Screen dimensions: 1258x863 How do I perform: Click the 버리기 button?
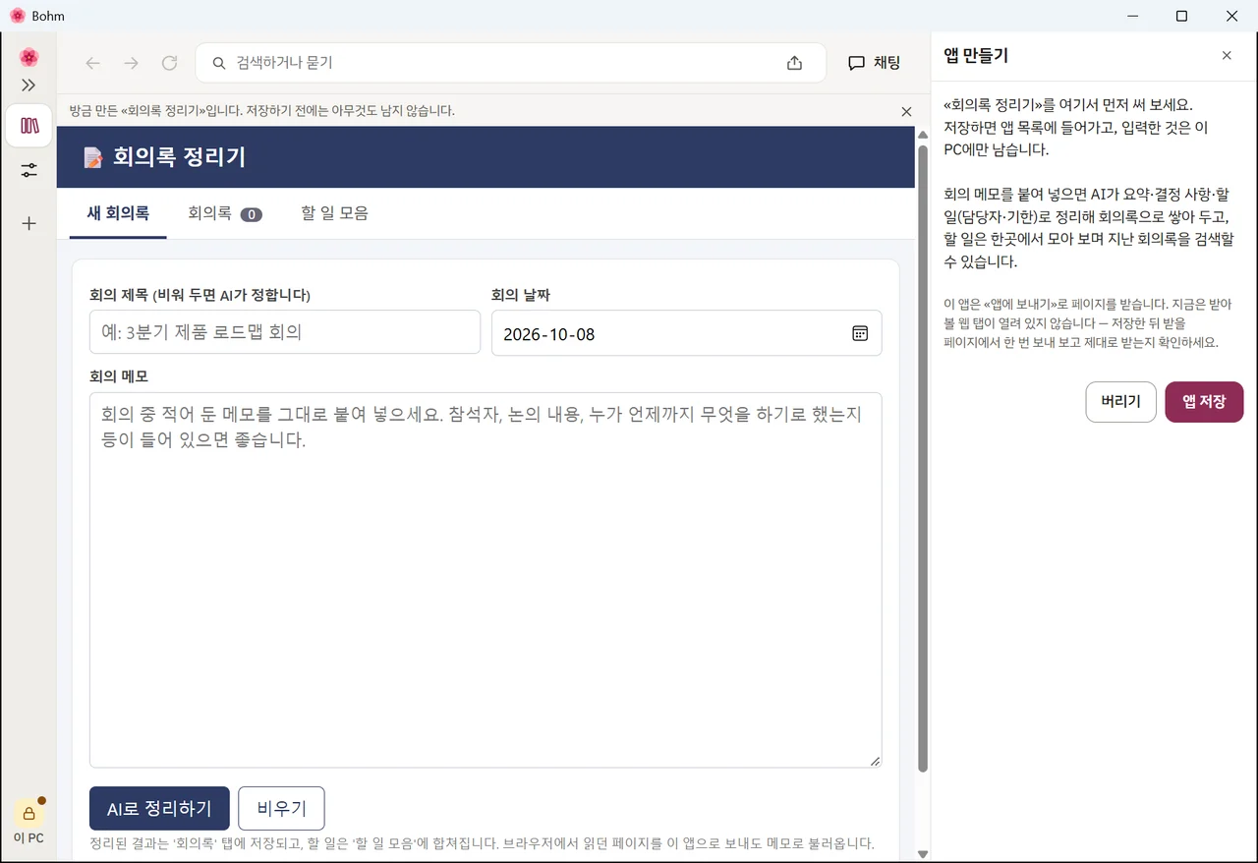pos(1120,402)
